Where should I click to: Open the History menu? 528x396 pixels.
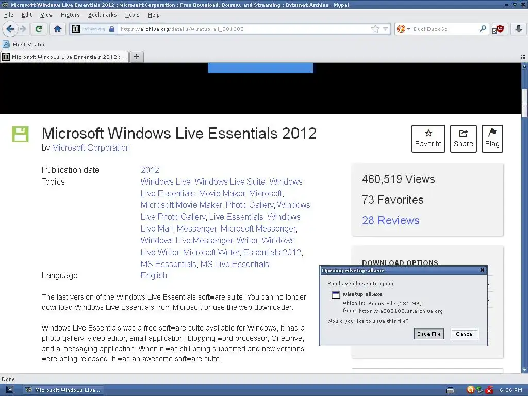point(70,15)
